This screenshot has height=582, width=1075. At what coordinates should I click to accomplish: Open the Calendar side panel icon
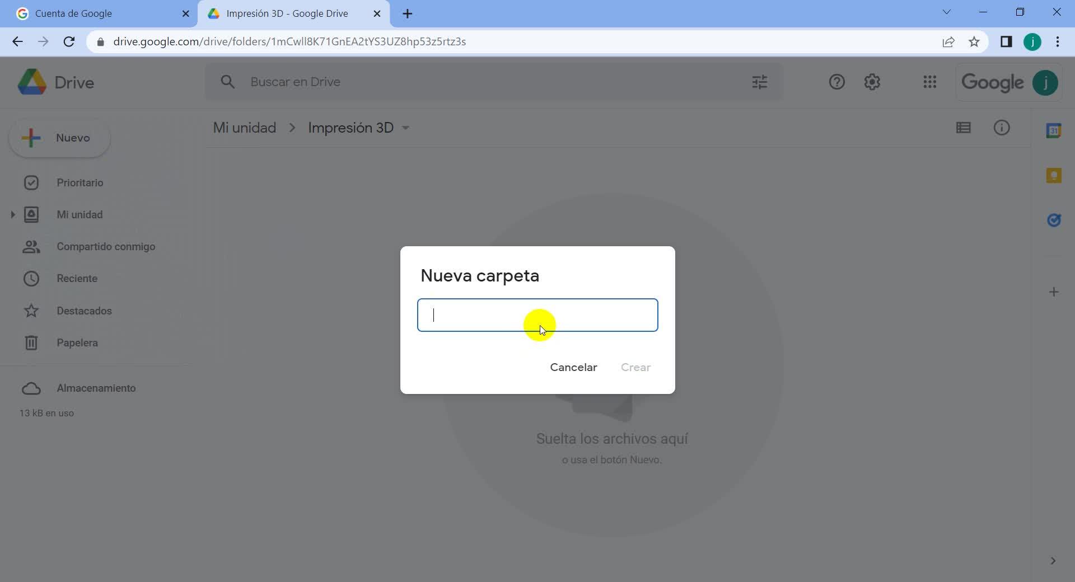pos(1054,130)
